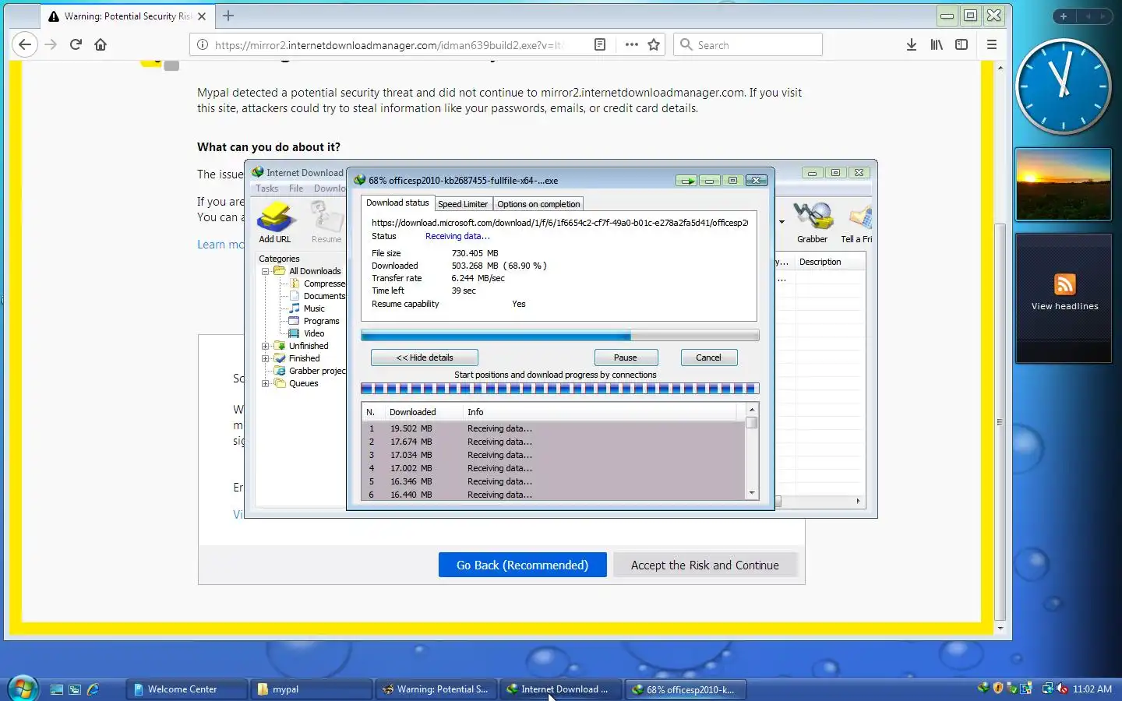Toggle browser sidebar icon
The height and width of the screenshot is (701, 1122).
click(961, 44)
